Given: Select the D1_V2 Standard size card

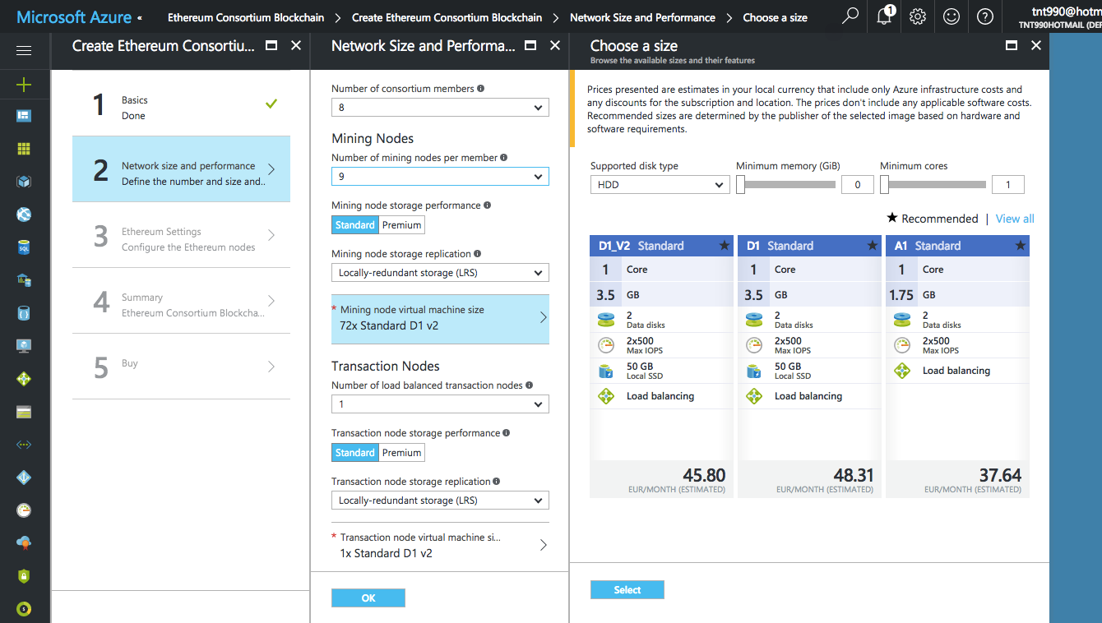Looking at the screenshot, I should 661,367.
